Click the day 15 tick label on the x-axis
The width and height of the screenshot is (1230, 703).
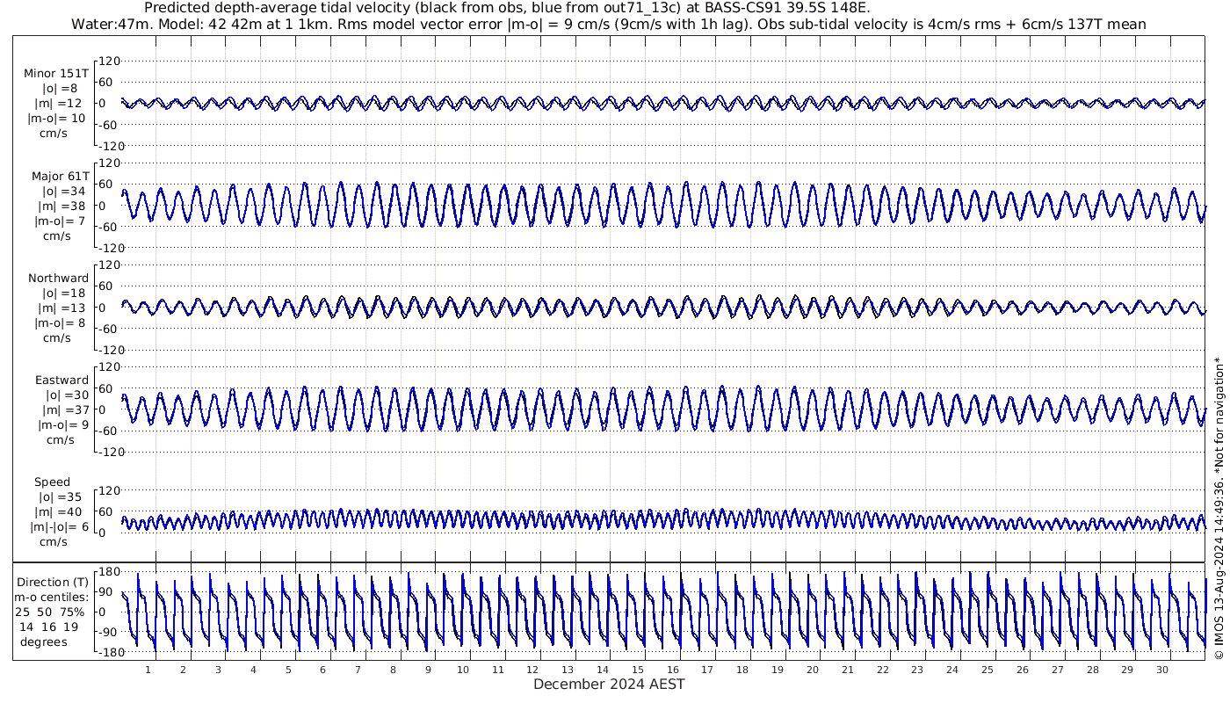coord(637,670)
